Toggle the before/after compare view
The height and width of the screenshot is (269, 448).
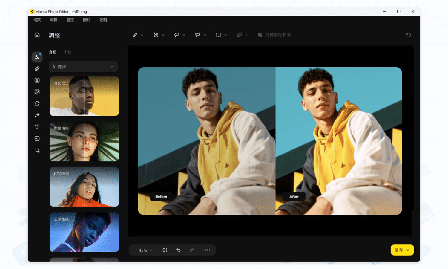pos(165,250)
